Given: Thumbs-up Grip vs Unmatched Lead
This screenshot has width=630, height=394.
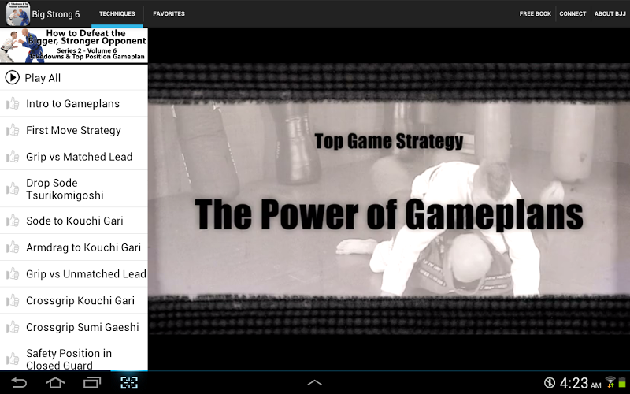Looking at the screenshot, I should click(x=13, y=274).
